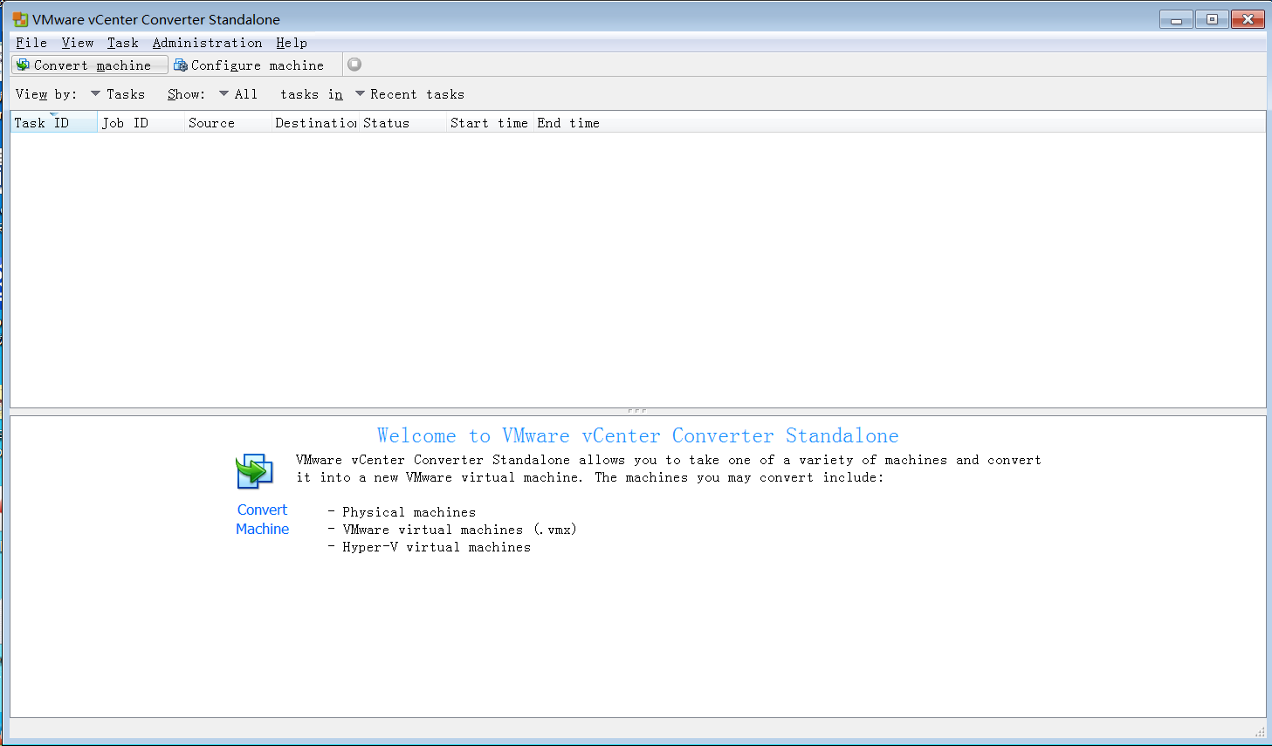
Task: Click the stop task toolbar icon
Action: (354, 65)
